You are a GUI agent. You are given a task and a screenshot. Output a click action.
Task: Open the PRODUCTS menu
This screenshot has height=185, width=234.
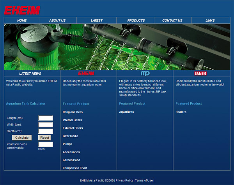click(136, 21)
